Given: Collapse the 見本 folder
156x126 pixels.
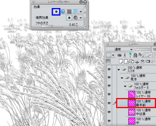Looking at the screenshot, I should tap(122, 78).
